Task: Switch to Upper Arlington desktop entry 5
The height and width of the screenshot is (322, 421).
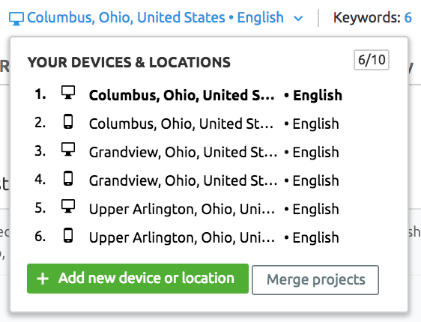Action: [x=187, y=209]
